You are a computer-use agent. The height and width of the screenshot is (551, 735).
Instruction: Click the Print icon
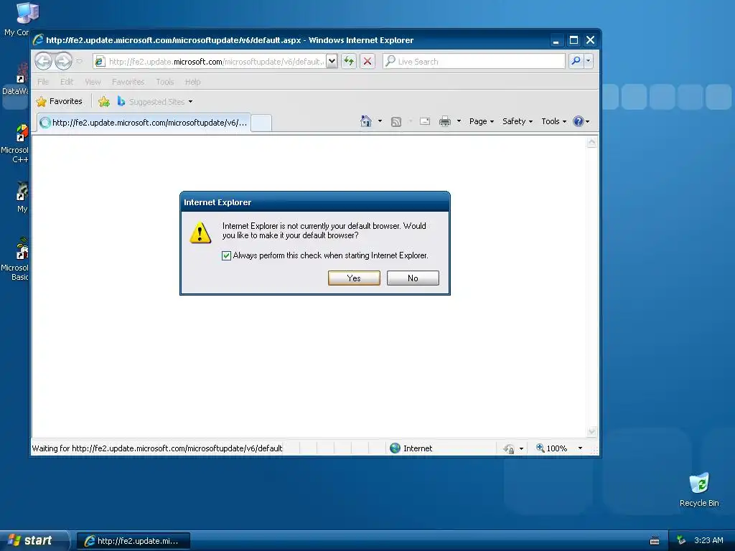click(445, 122)
